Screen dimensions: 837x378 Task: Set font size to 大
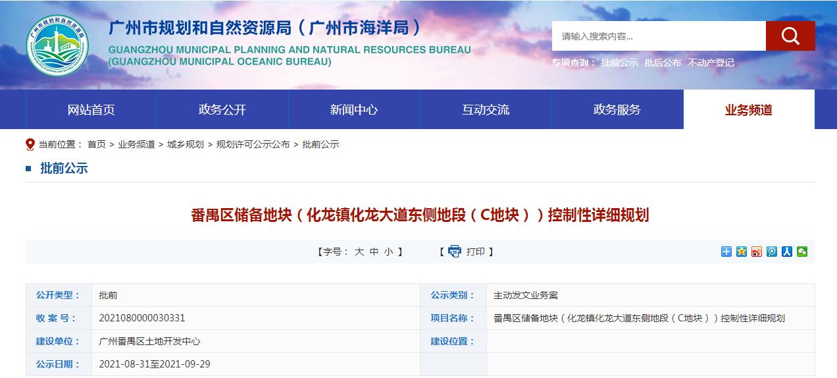tap(359, 252)
